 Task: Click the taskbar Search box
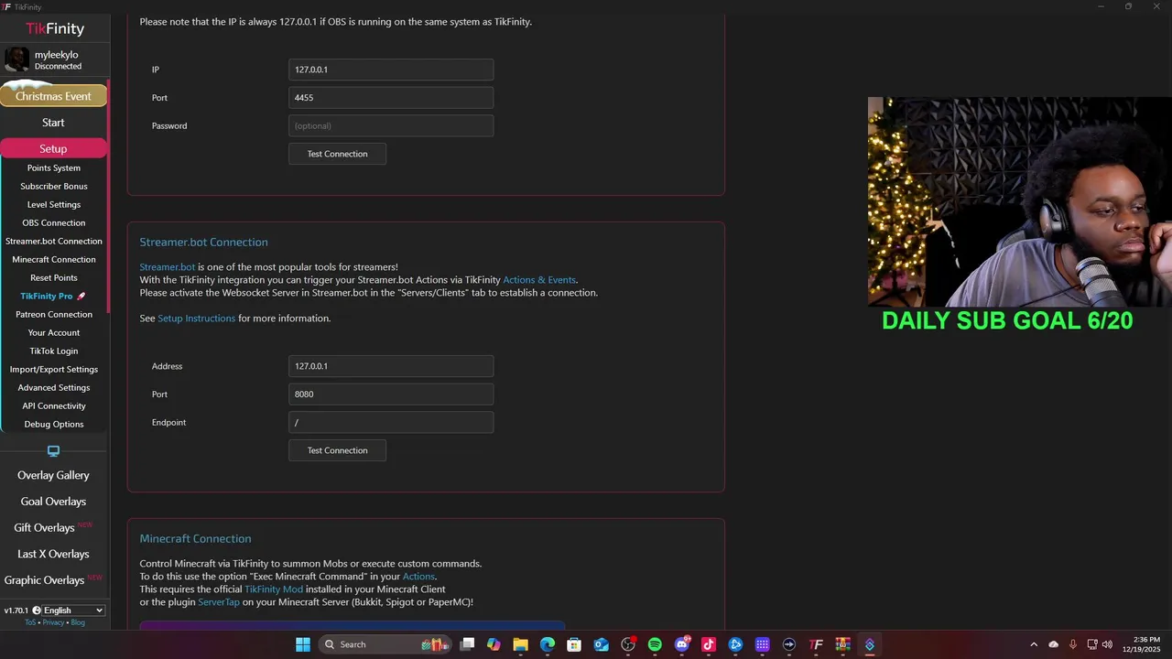tap(386, 644)
